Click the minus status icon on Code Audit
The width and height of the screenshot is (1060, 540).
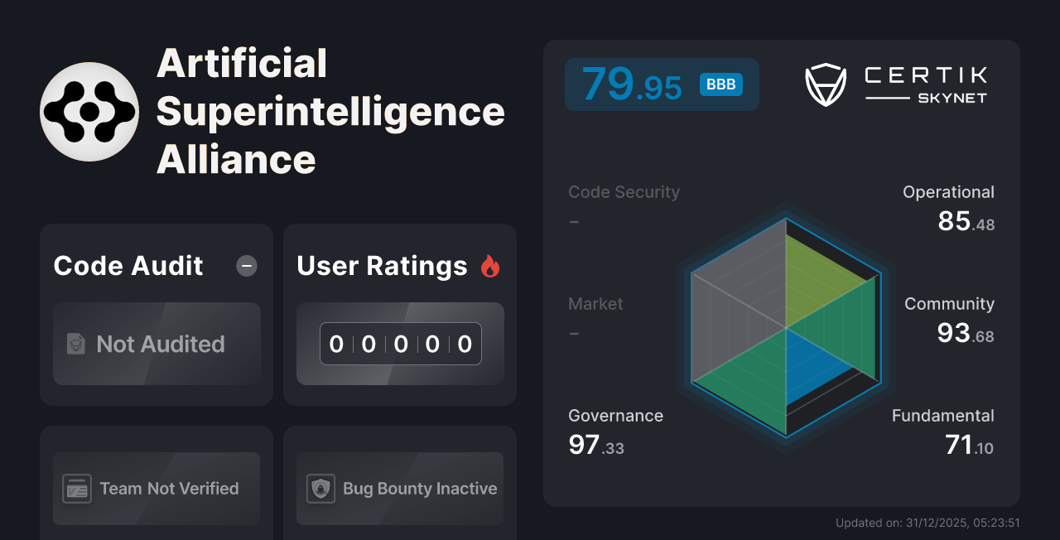coord(246,266)
